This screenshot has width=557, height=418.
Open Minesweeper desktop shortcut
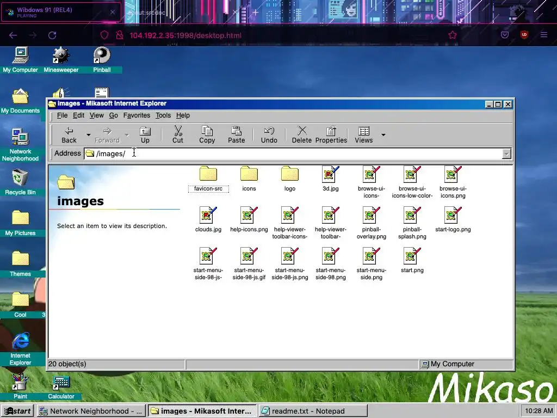61,60
